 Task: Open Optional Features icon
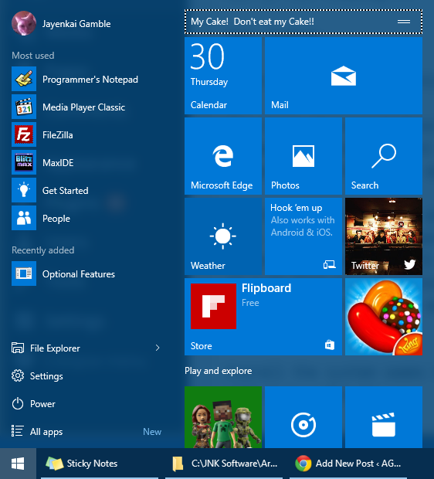tap(24, 273)
